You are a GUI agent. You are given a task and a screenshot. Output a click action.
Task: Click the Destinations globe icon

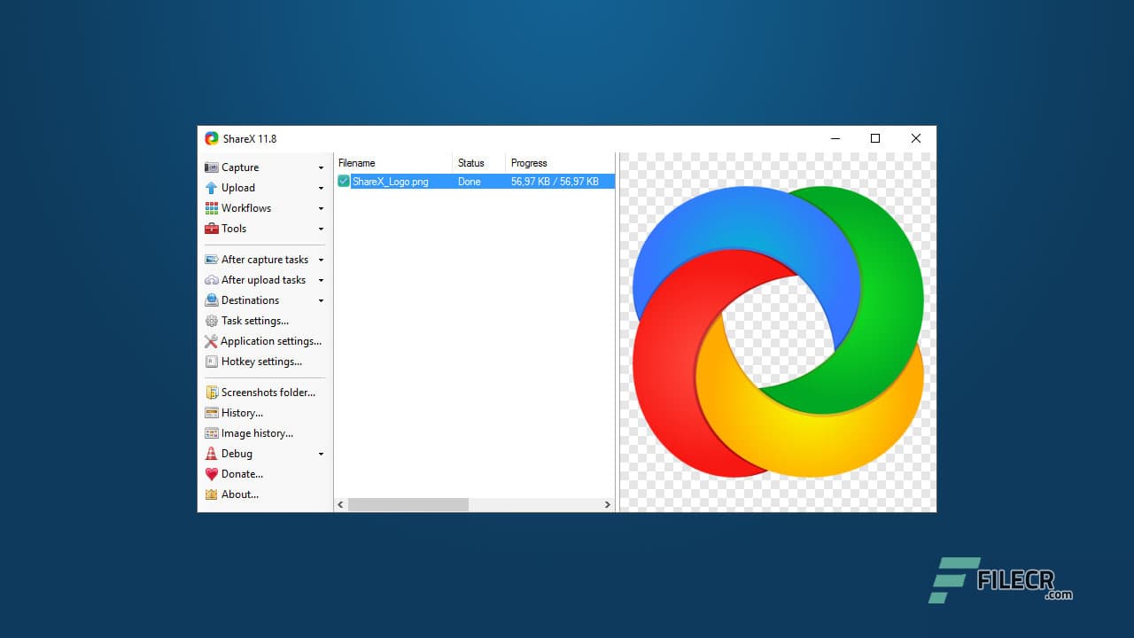pyautogui.click(x=212, y=300)
